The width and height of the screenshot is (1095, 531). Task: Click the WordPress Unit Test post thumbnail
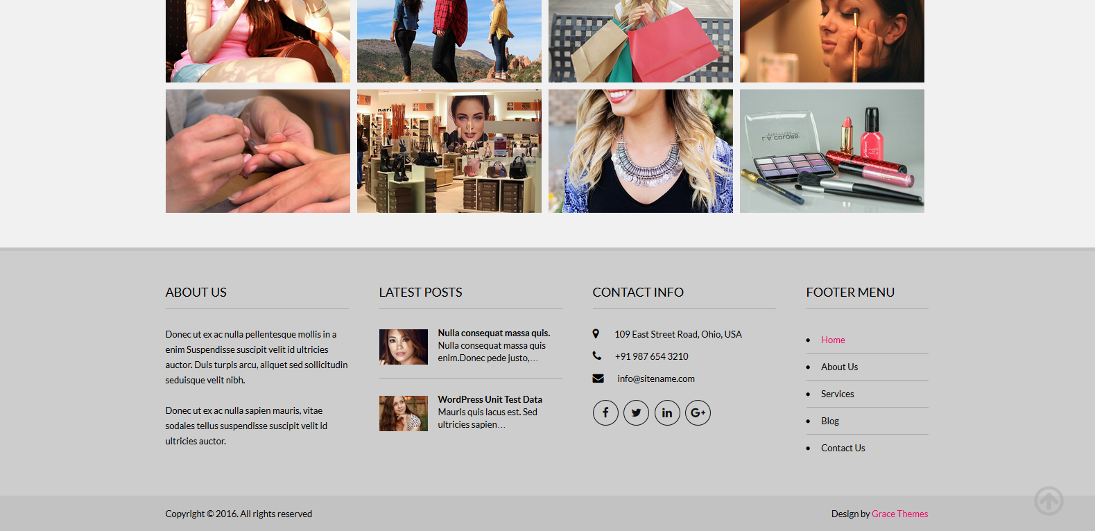(x=404, y=413)
